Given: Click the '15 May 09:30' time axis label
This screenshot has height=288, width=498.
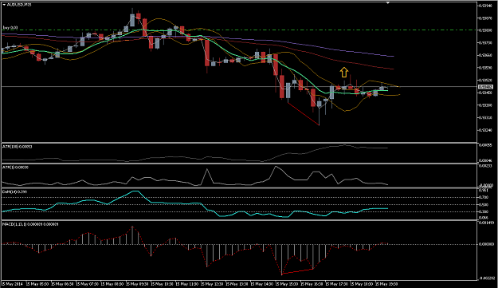Looking at the screenshot, I should (x=136, y=284).
